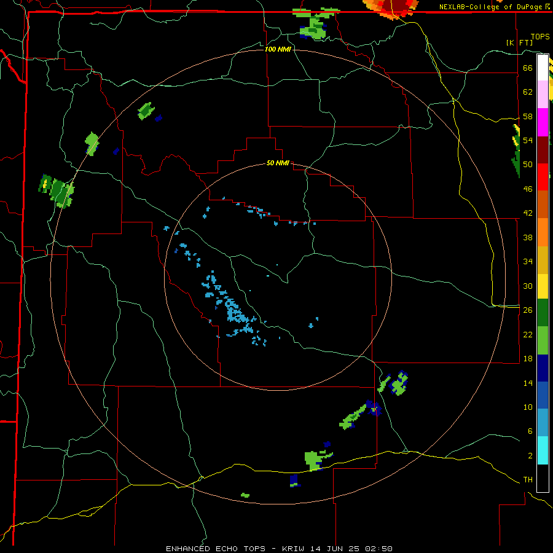553x553 pixels.
Task: Click the legend value 50 on the scale
Action: [x=528, y=165]
